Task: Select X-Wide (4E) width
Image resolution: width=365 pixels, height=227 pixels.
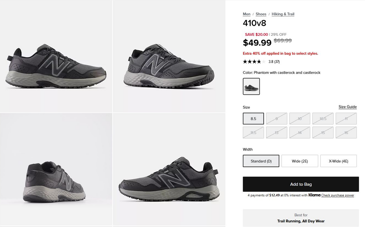Action: [x=339, y=161]
